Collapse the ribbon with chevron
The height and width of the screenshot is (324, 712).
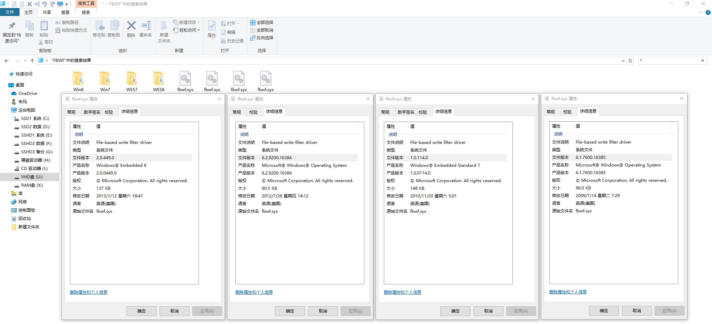pyautogui.click(x=701, y=13)
